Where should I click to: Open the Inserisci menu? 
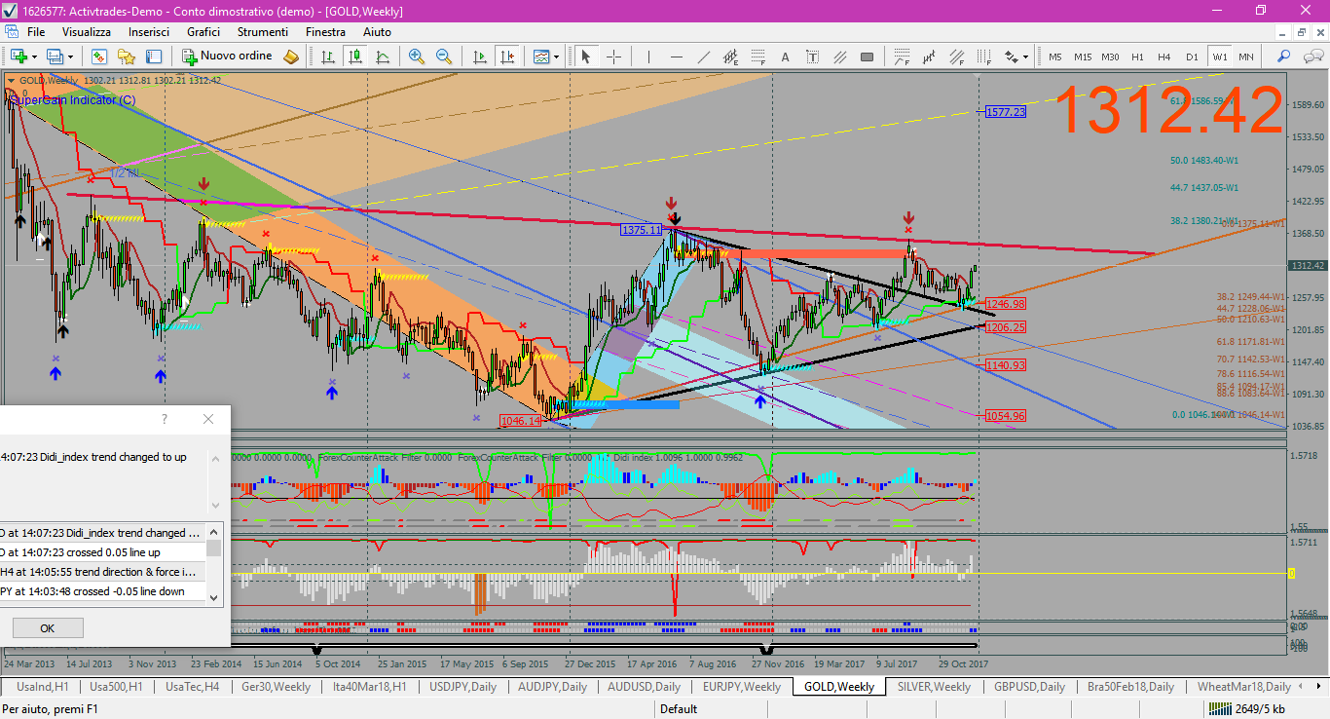[149, 32]
